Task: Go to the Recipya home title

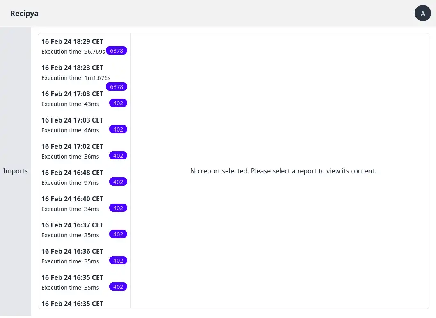Action: tap(25, 14)
